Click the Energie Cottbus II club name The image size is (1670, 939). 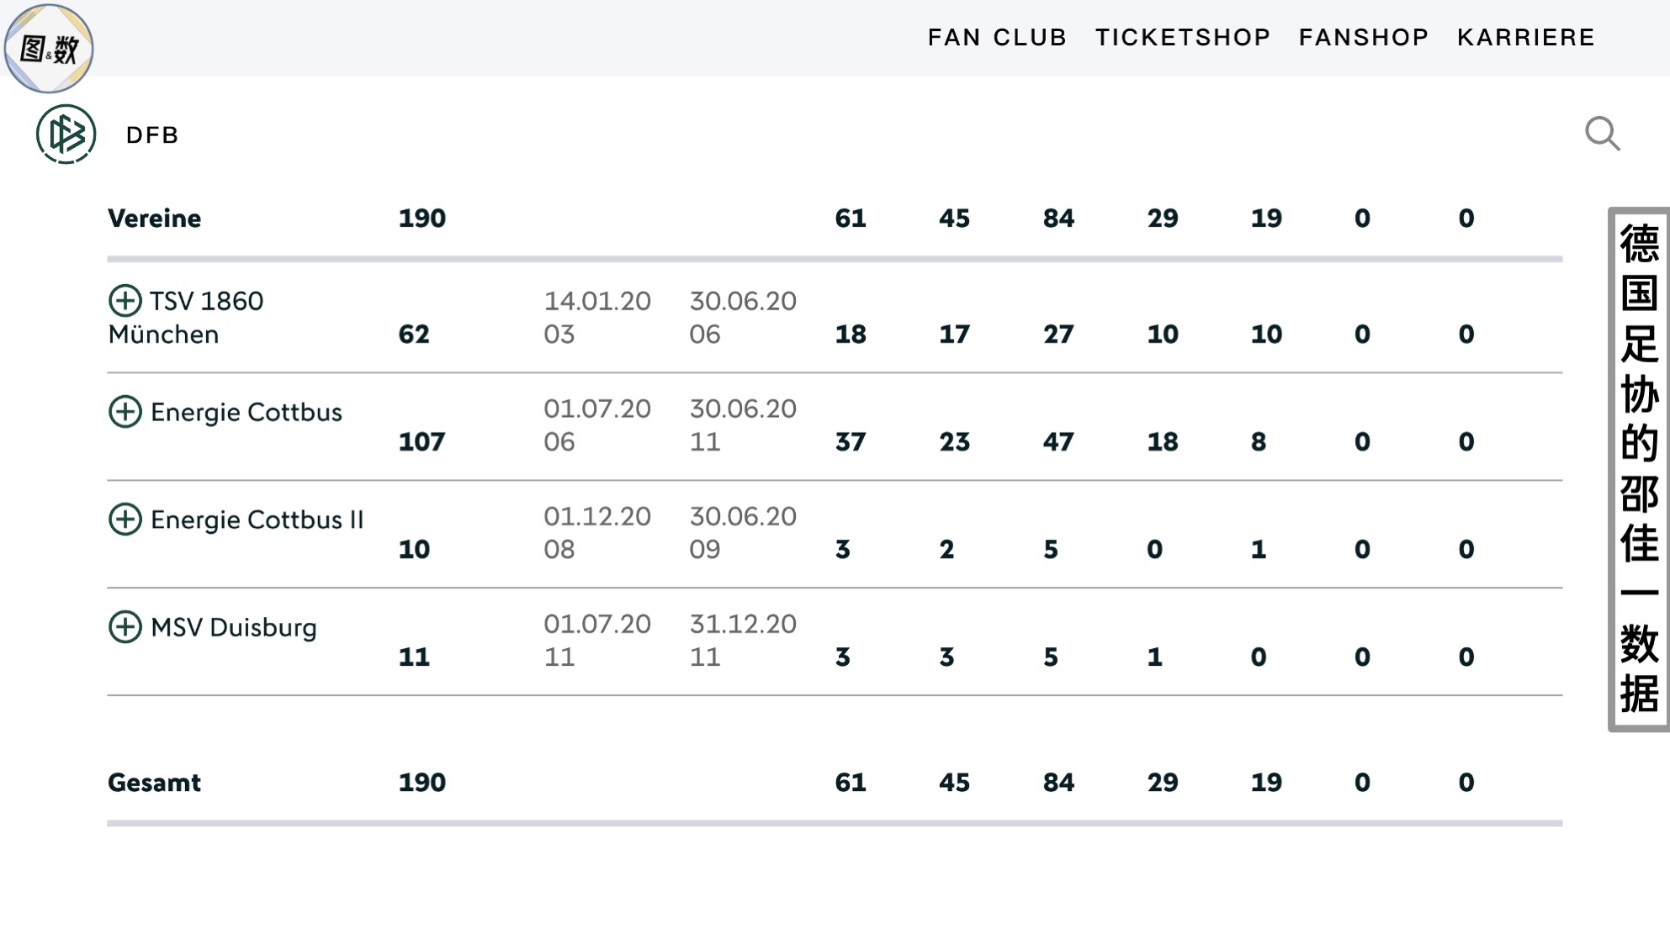point(257,520)
